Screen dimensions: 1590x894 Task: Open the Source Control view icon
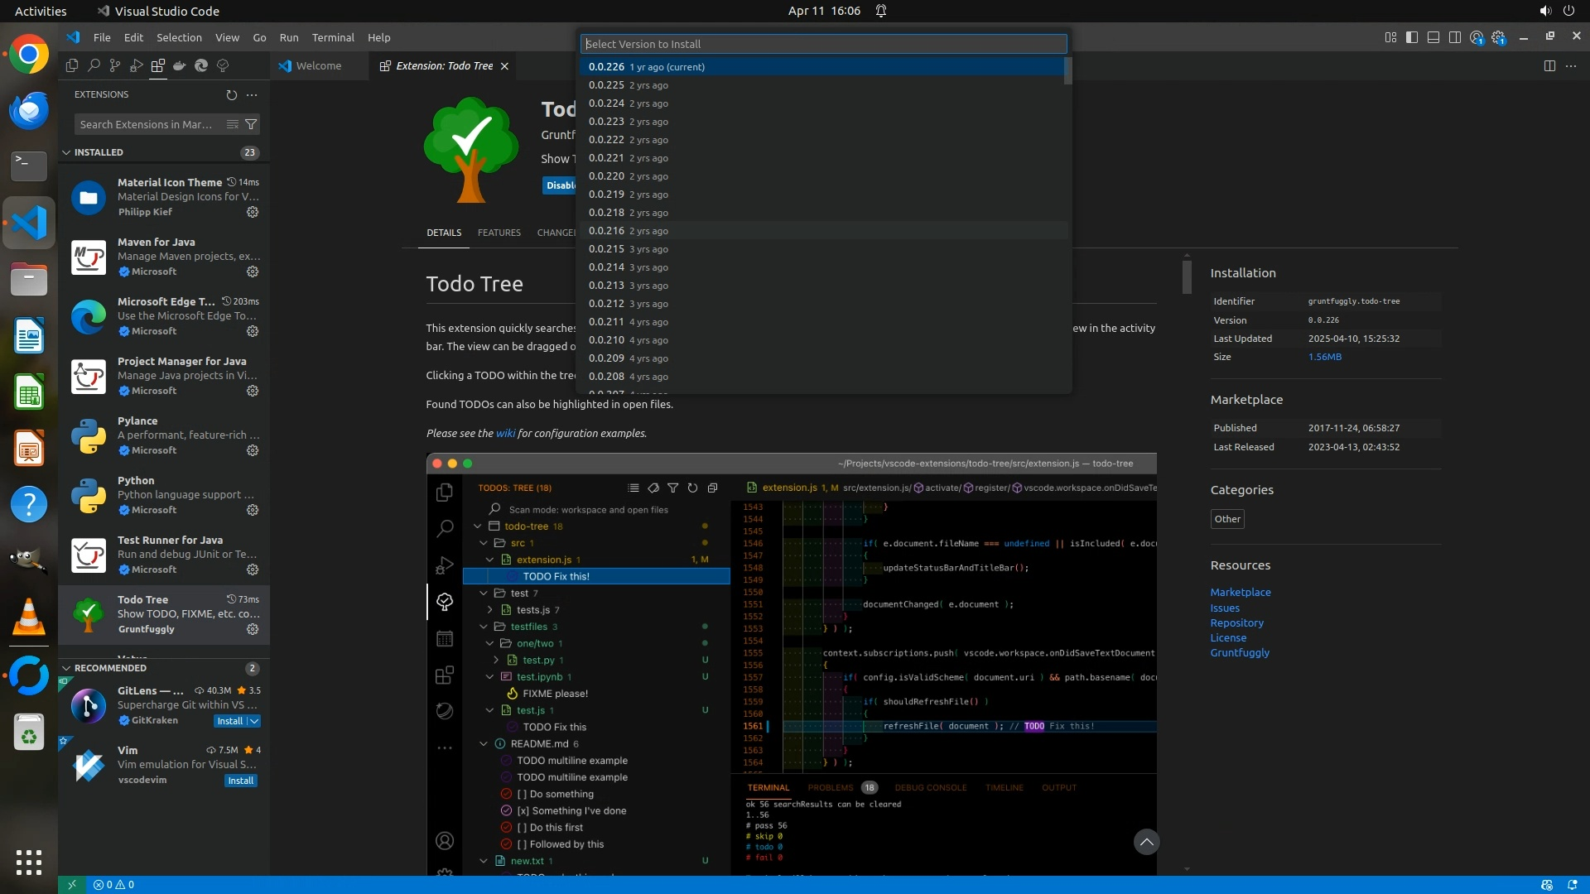(x=115, y=65)
